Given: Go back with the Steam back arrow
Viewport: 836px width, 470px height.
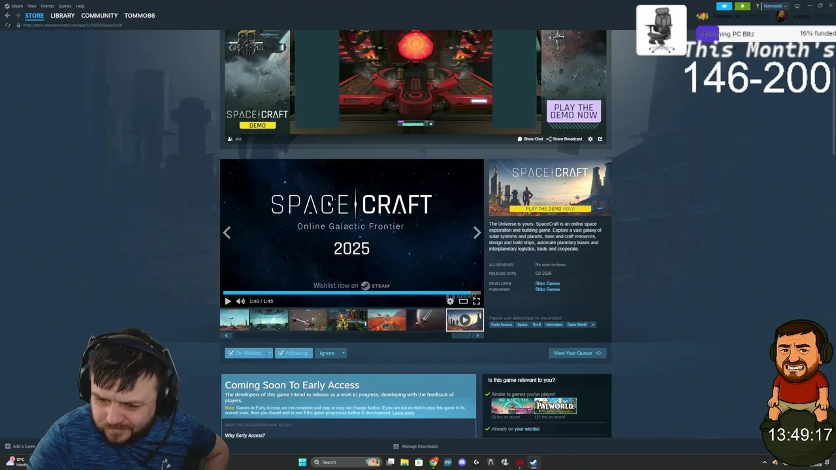Looking at the screenshot, I should pyautogui.click(x=7, y=15).
